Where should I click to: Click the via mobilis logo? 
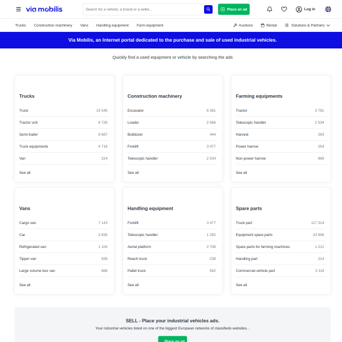point(44,9)
